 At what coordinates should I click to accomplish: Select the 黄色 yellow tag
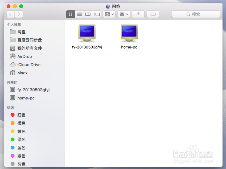click(x=34, y=131)
